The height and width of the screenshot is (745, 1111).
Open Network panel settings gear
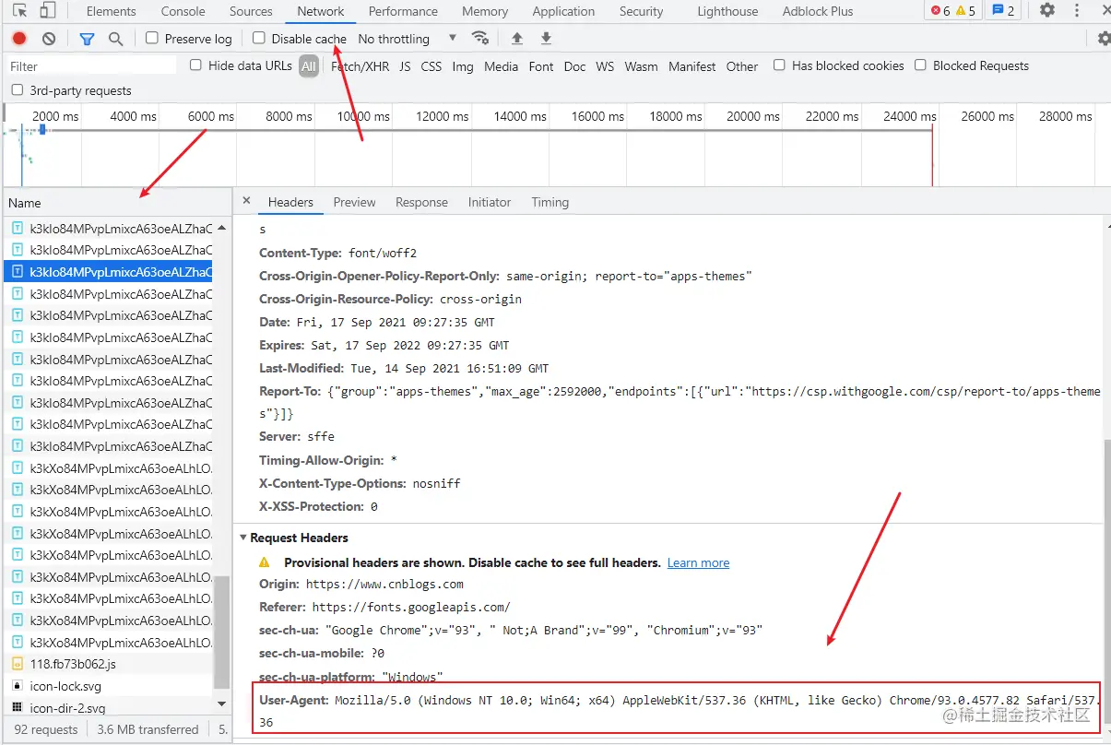coord(1104,39)
